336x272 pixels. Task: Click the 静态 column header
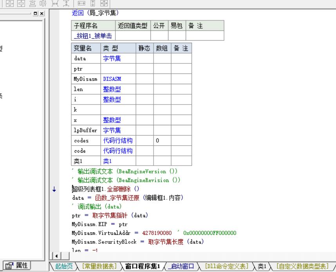pos(145,48)
